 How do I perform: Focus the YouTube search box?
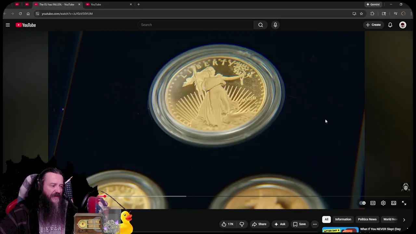pyautogui.click(x=196, y=25)
